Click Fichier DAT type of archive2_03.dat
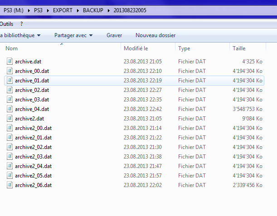Screen dimensions: 277x216 pos(192,157)
